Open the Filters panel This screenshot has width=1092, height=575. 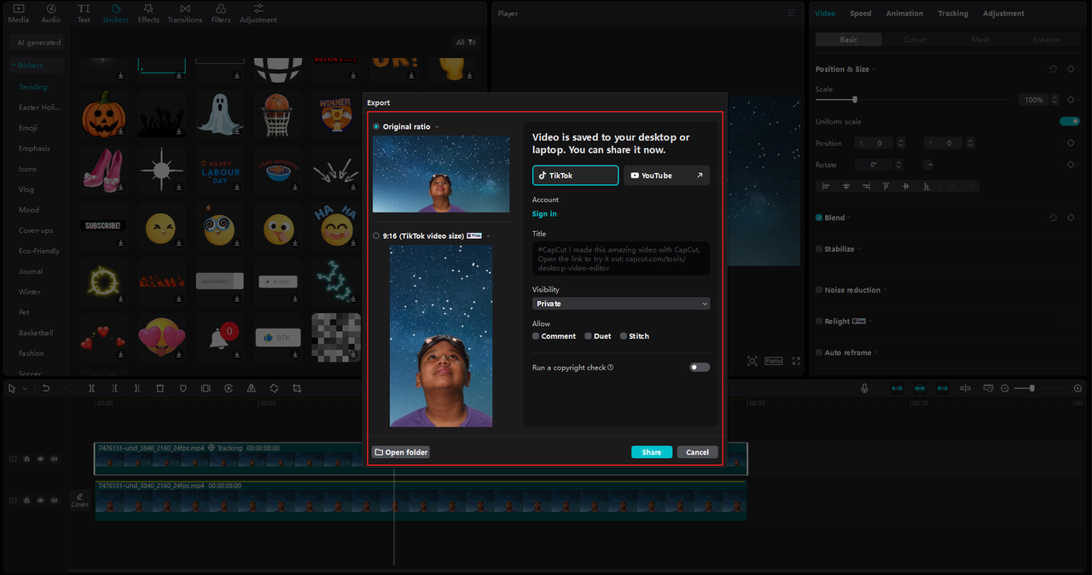point(222,13)
